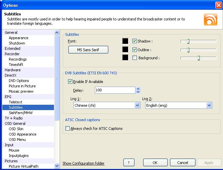Screen dimensions: 223x170
Task: Click the orange broadcast logo icon
Action: click(210, 20)
